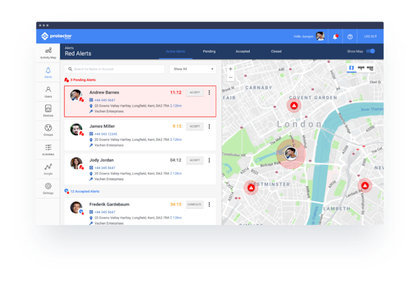Screen dimensions: 420x283
Task: Select the Andrew Barnes name text
Action: (x=104, y=92)
